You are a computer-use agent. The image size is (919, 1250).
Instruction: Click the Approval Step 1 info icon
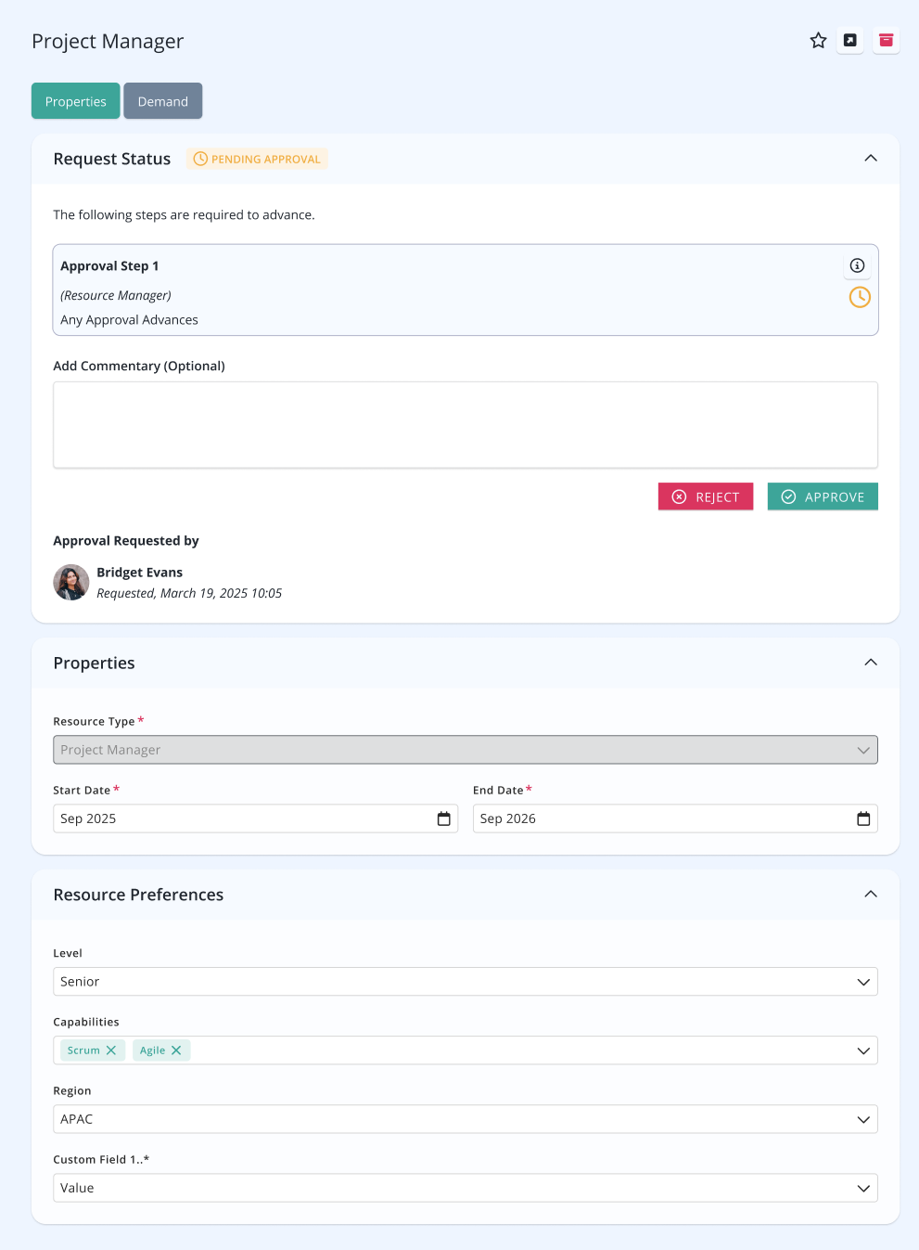click(x=858, y=265)
